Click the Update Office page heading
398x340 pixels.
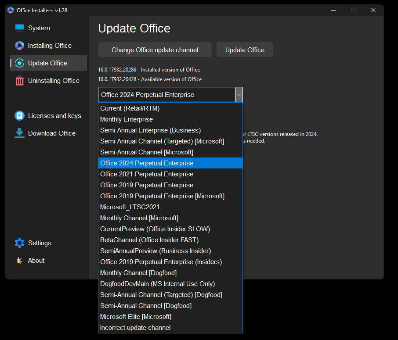tap(134, 28)
